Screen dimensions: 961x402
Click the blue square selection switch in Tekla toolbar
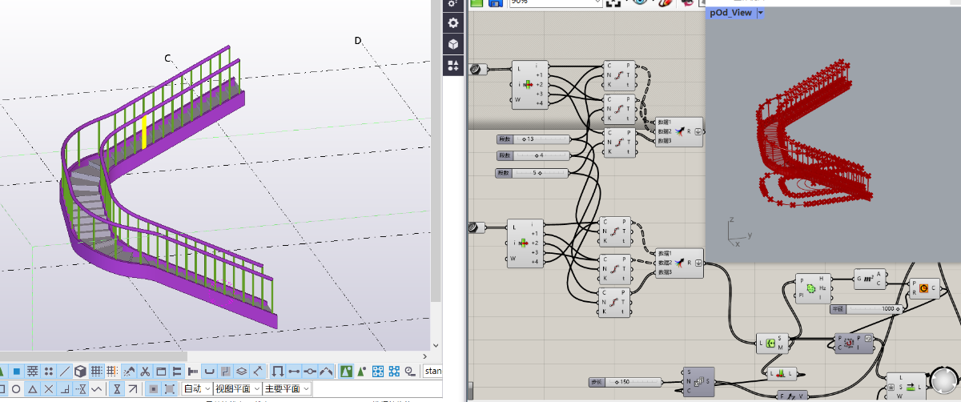coord(16,372)
